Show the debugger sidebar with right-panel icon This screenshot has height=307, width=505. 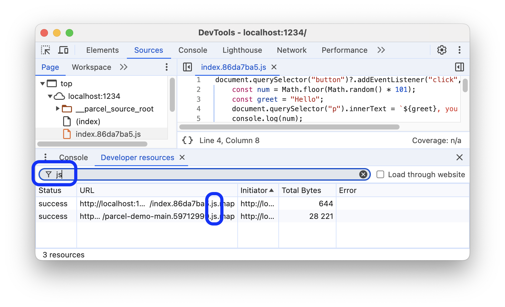[460, 67]
